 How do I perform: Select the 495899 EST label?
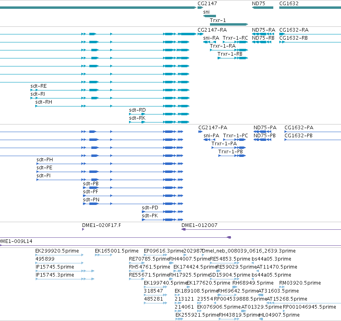[45, 259]
